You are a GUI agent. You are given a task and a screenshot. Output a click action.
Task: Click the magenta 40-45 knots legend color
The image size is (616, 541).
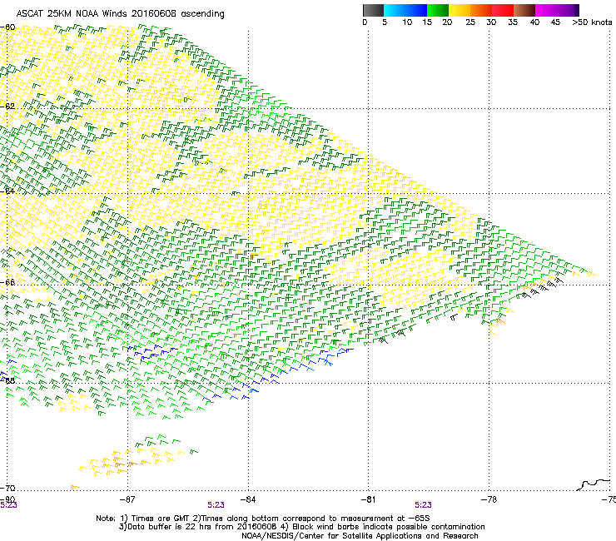[x=546, y=10]
